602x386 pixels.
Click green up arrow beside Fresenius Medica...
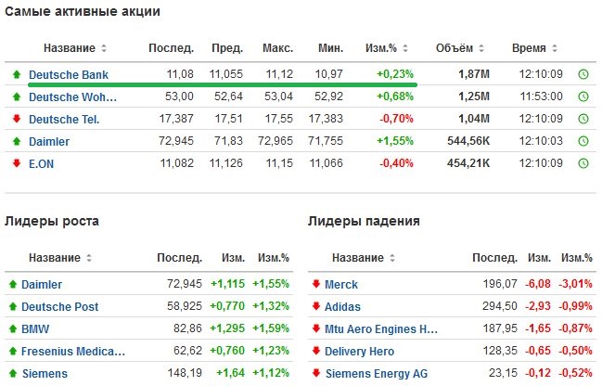tap(13, 351)
